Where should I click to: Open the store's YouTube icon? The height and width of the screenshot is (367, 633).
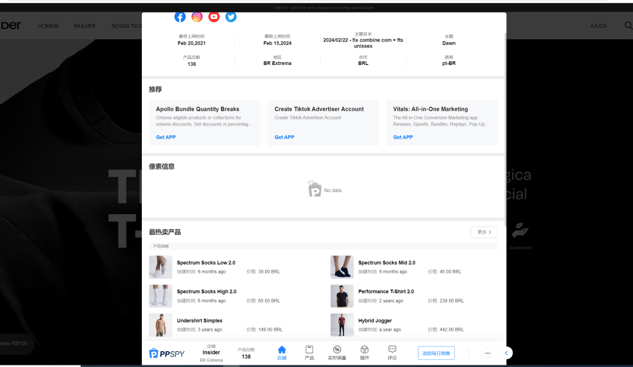(214, 17)
